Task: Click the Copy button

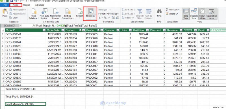Action: 14,18
